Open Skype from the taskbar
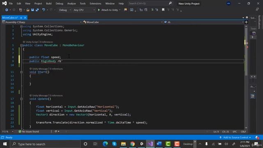The width and height of the screenshot is (263, 148). (114, 144)
